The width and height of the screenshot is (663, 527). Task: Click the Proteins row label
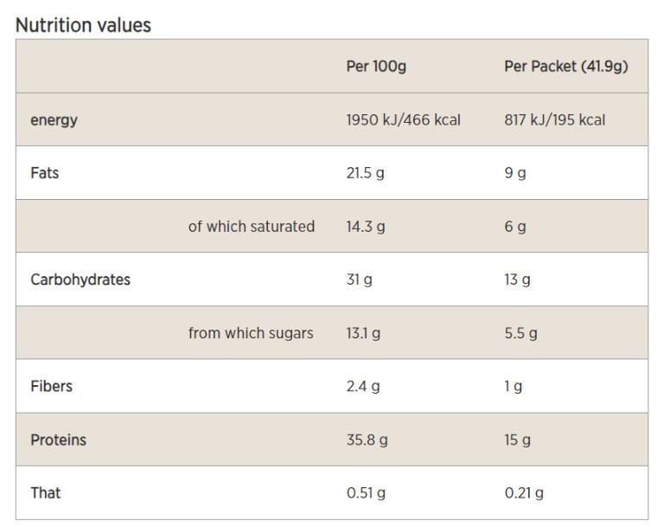(x=59, y=440)
